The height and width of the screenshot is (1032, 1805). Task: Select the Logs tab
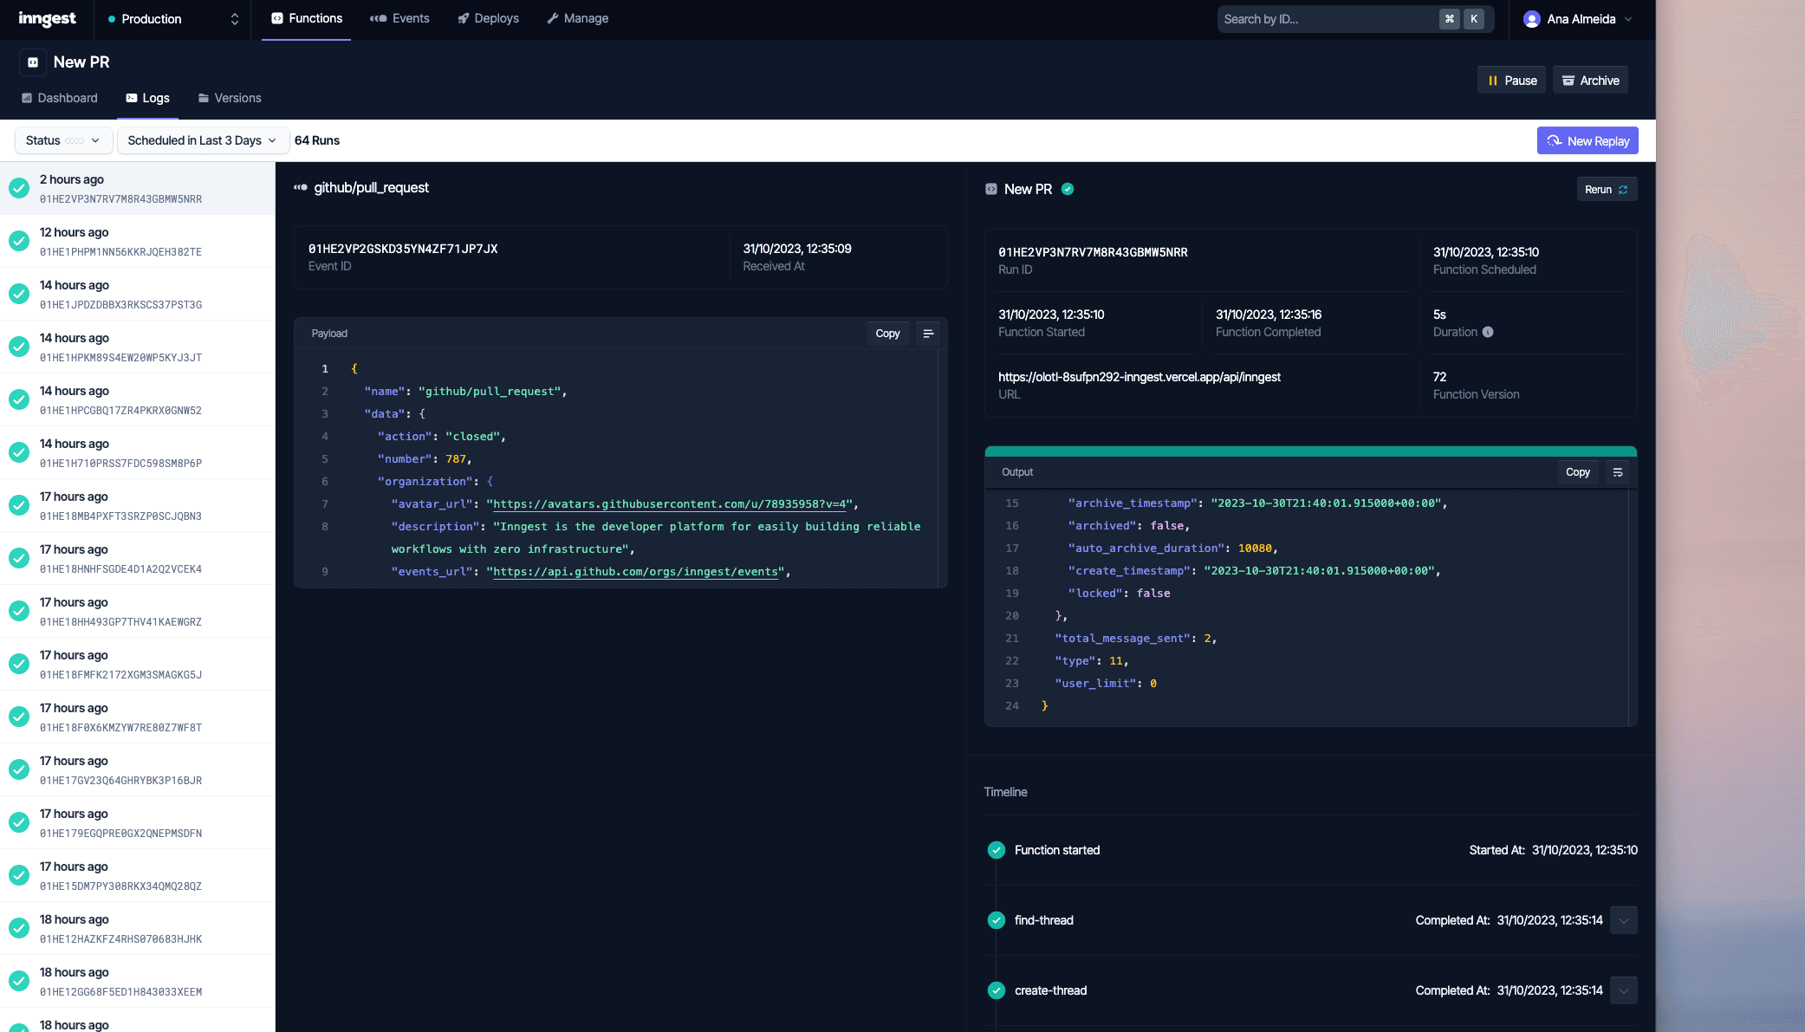(147, 98)
